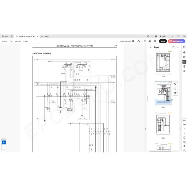Open the Edit menu item
The width and height of the screenshot is (187, 187).
(x=11, y=41)
